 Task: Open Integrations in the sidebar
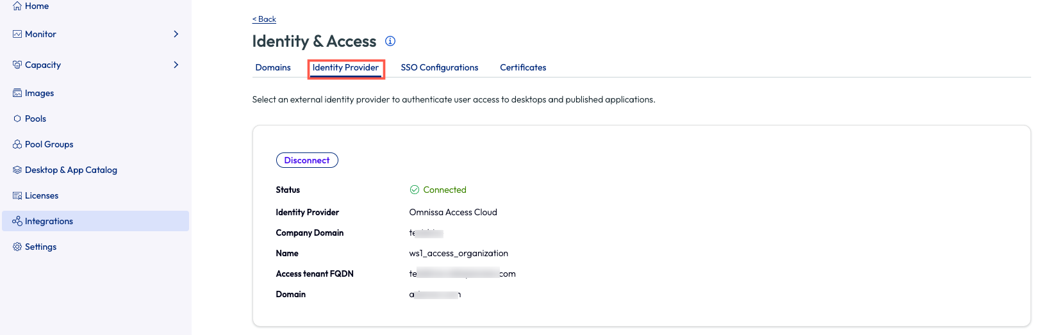(49, 221)
